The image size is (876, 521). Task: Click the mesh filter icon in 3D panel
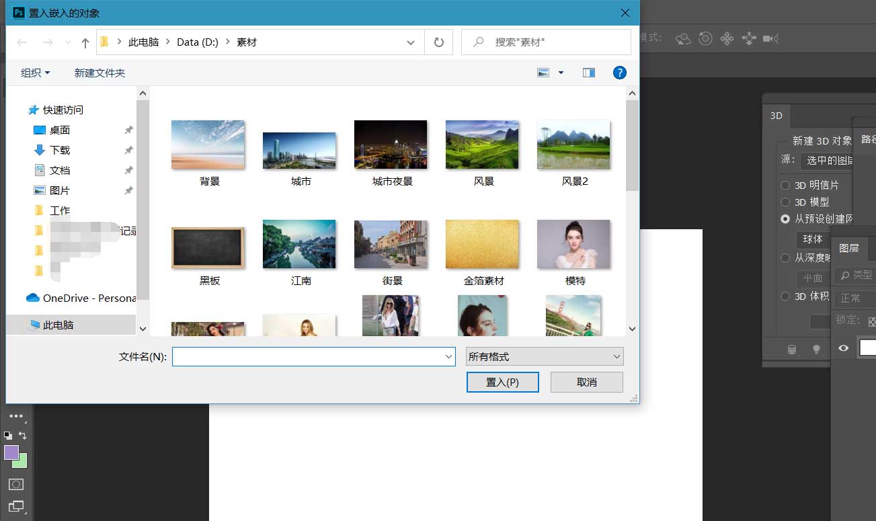pyautogui.click(x=792, y=349)
